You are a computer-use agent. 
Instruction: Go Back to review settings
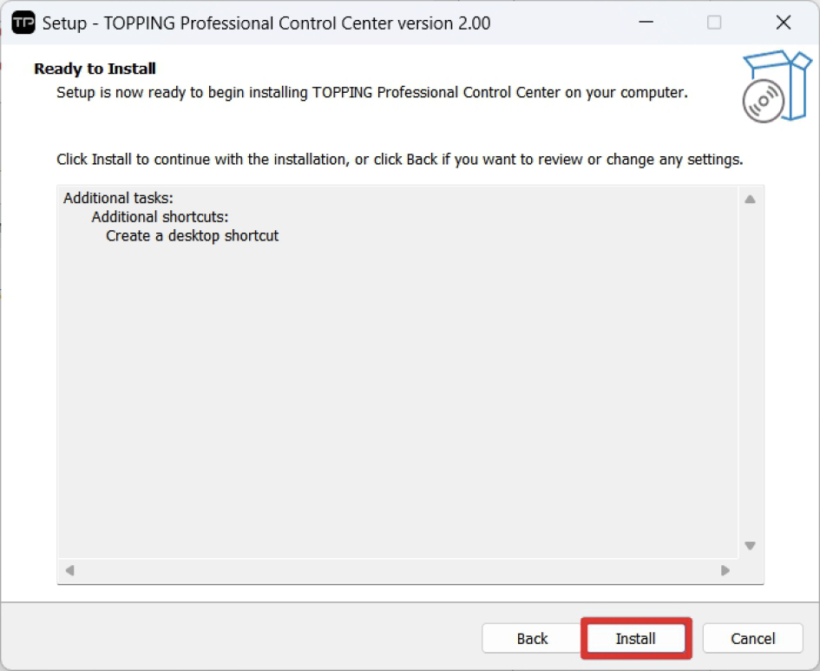pos(532,639)
